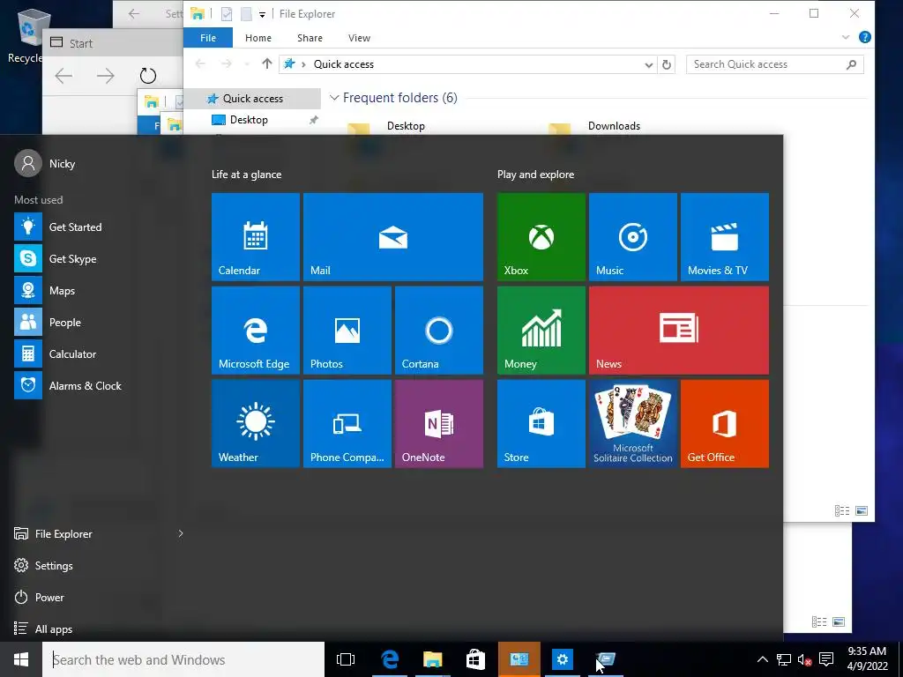903x677 pixels.
Task: Refresh Quick access location
Action: (667, 64)
